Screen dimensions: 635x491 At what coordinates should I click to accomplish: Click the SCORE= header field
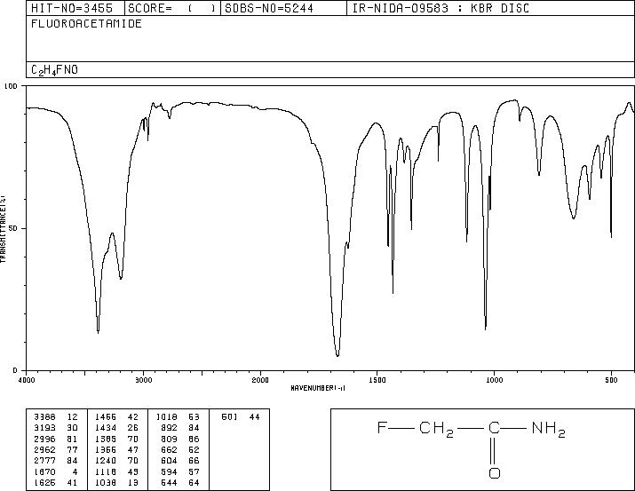click(172, 8)
